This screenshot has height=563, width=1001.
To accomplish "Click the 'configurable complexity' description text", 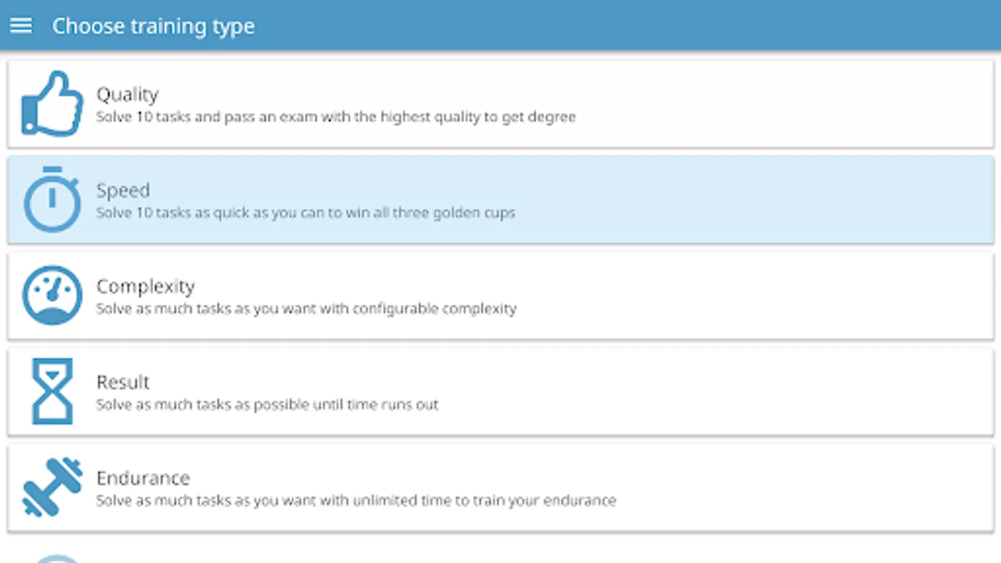I will pos(306,308).
